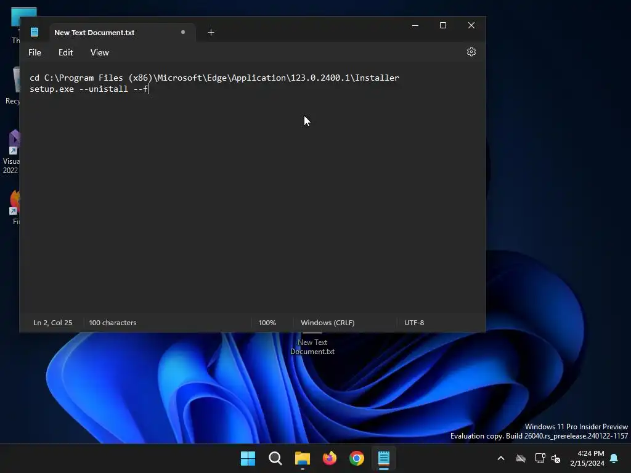This screenshot has width=631, height=473.
Task: Select the Firefox desktop shortcut
Action: coord(15,207)
